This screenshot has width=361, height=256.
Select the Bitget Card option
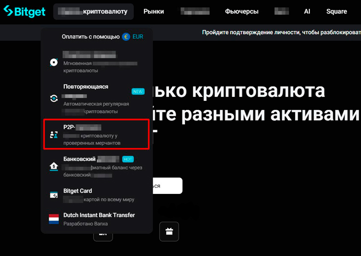click(97, 195)
